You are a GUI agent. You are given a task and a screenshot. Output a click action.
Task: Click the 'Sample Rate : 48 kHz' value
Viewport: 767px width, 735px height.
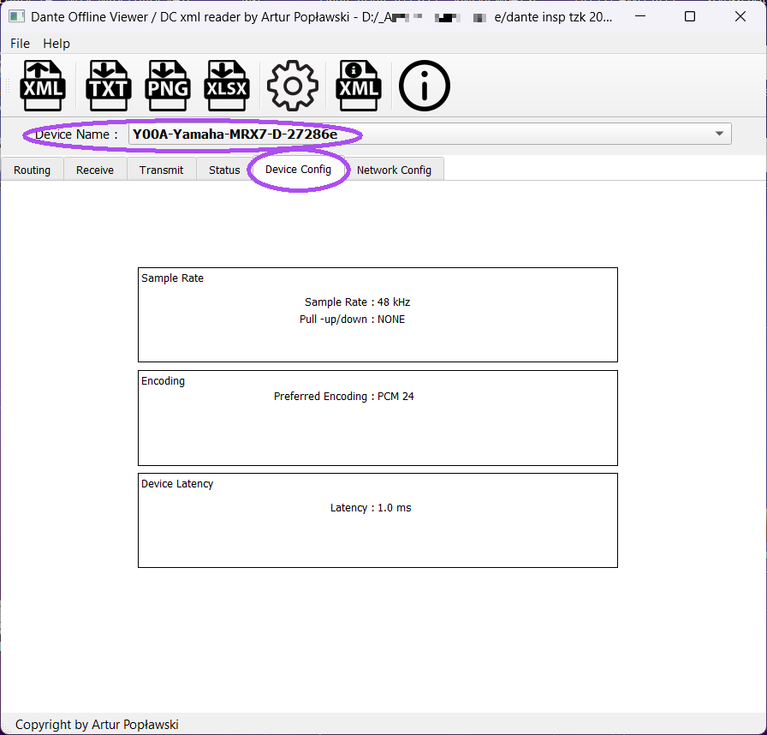click(x=358, y=302)
